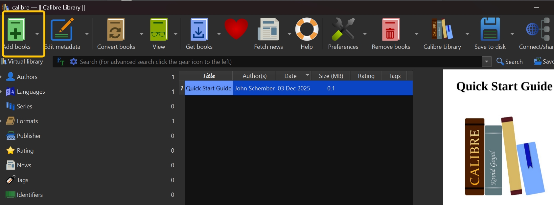Open Fetch news dropdown arrow
Screen dimensions: 554x205
289,34
